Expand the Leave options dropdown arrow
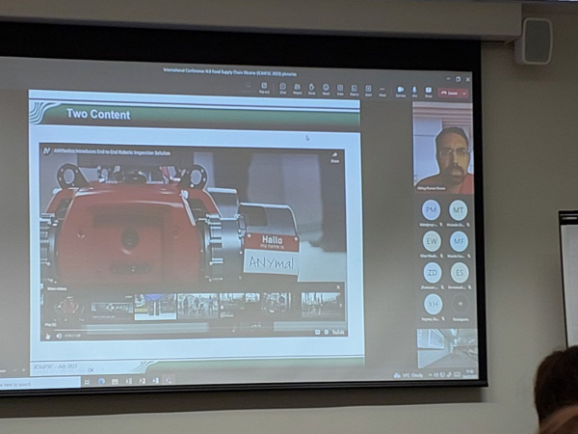The image size is (578, 434). click(464, 94)
